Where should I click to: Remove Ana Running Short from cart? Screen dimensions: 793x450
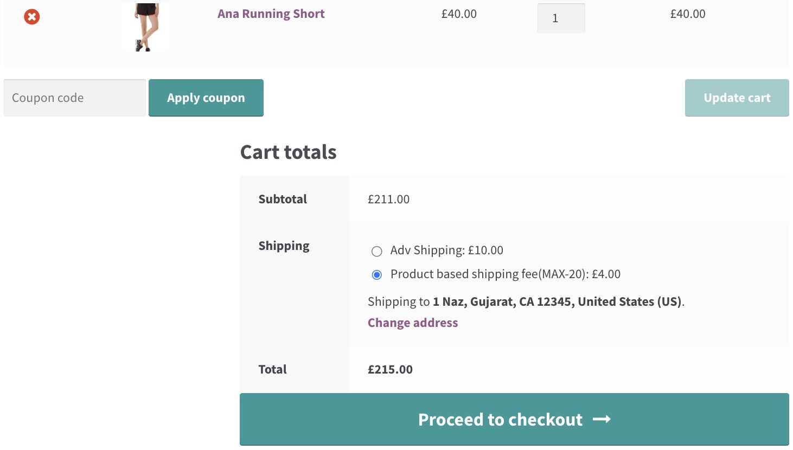pyautogui.click(x=32, y=17)
